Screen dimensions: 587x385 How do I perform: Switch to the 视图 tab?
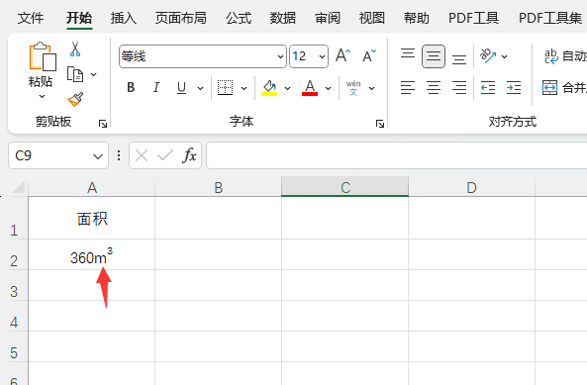pyautogui.click(x=372, y=18)
